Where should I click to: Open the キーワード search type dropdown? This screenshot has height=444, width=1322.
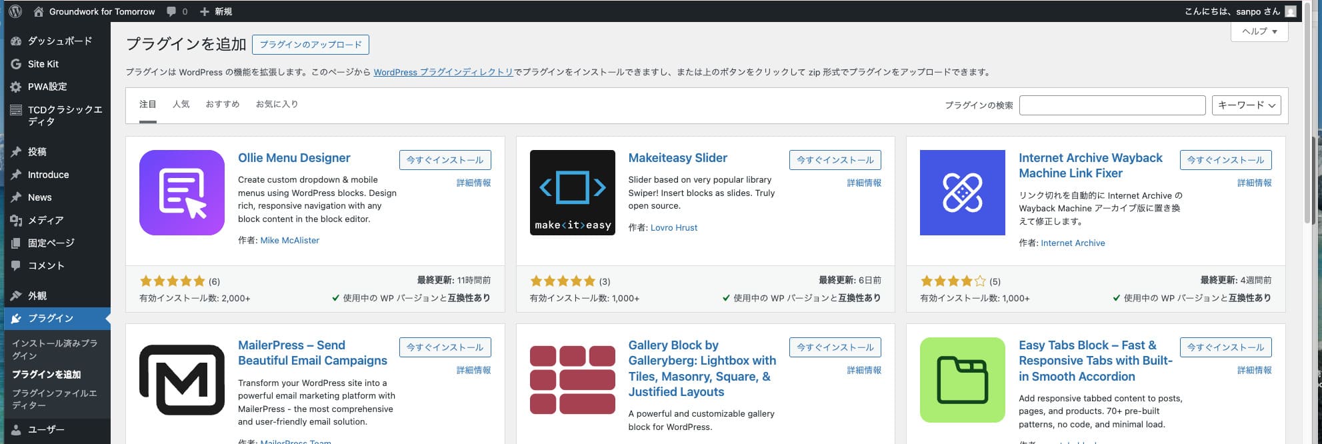(1245, 105)
